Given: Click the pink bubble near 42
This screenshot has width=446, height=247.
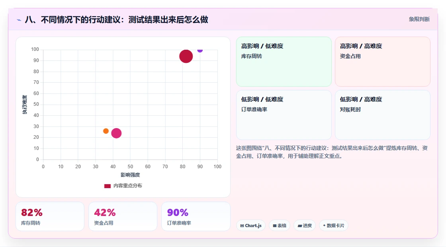Looking at the screenshot, I should 116,133.
